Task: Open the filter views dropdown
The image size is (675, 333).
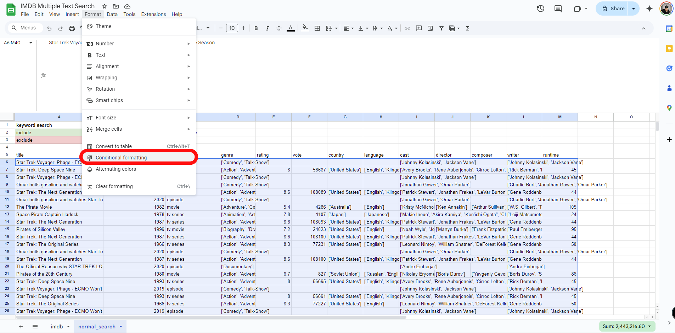Action: coord(454,28)
